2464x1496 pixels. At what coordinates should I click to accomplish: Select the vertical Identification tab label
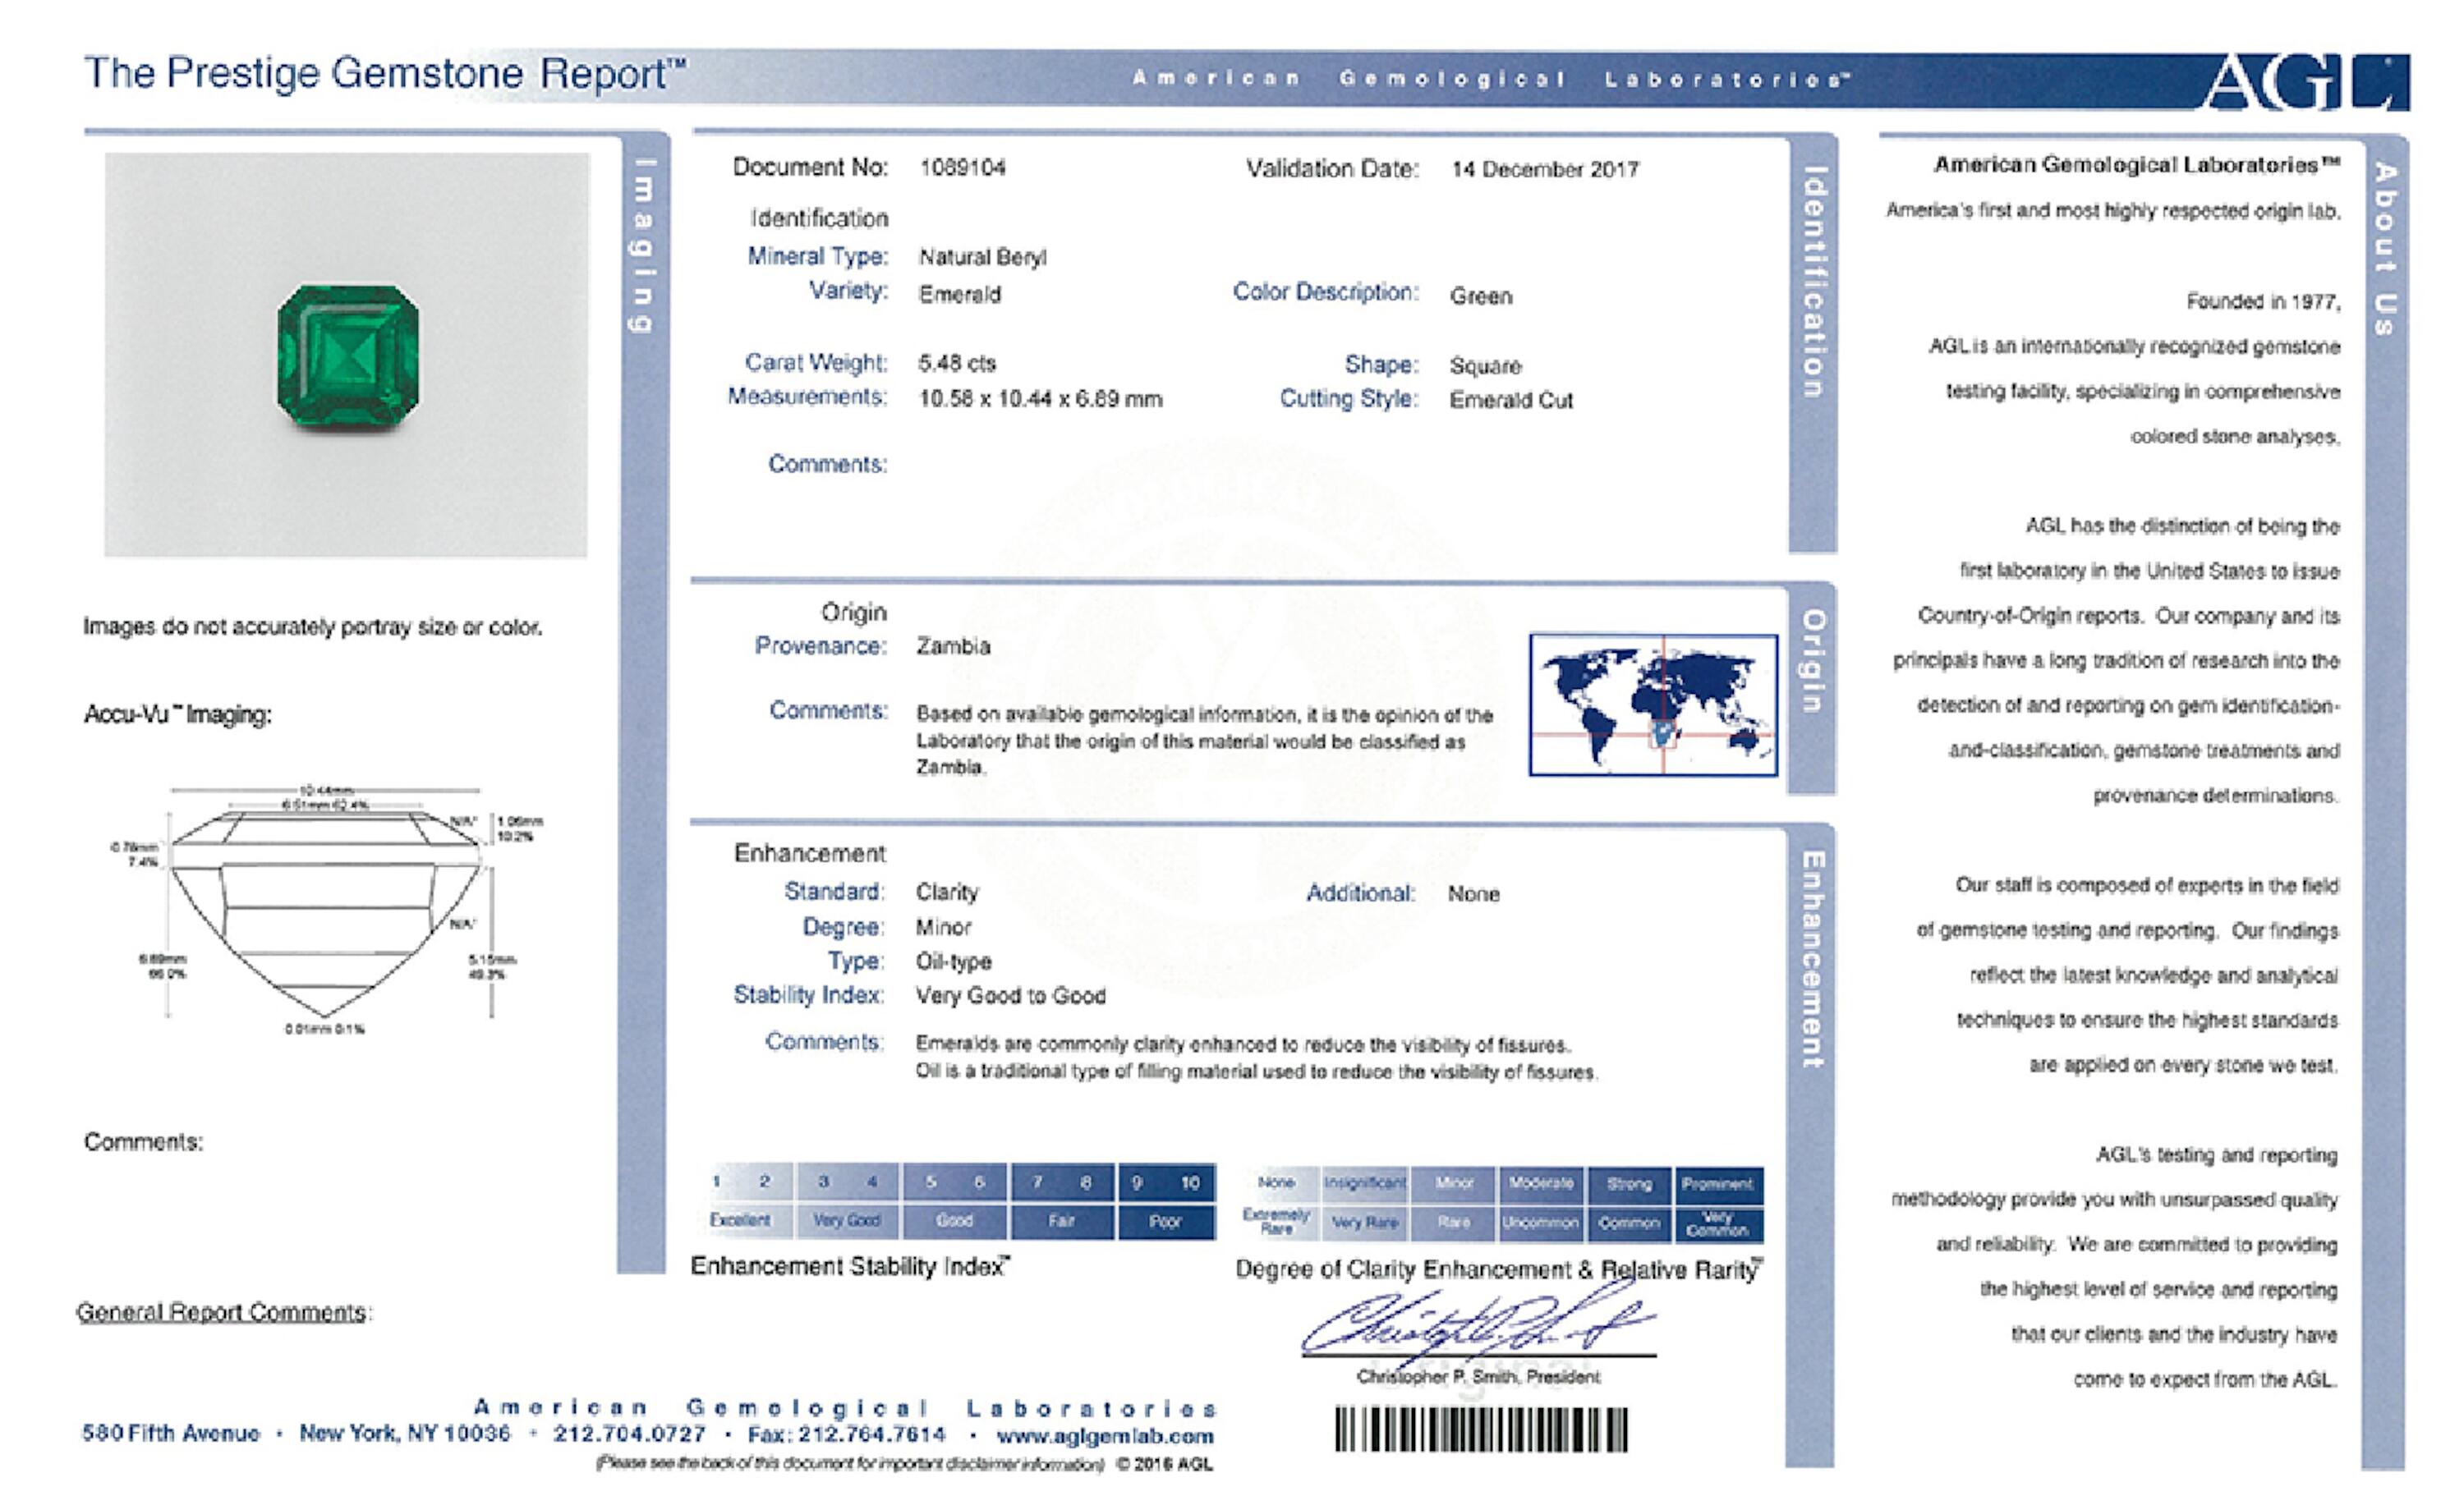pyautogui.click(x=1813, y=282)
